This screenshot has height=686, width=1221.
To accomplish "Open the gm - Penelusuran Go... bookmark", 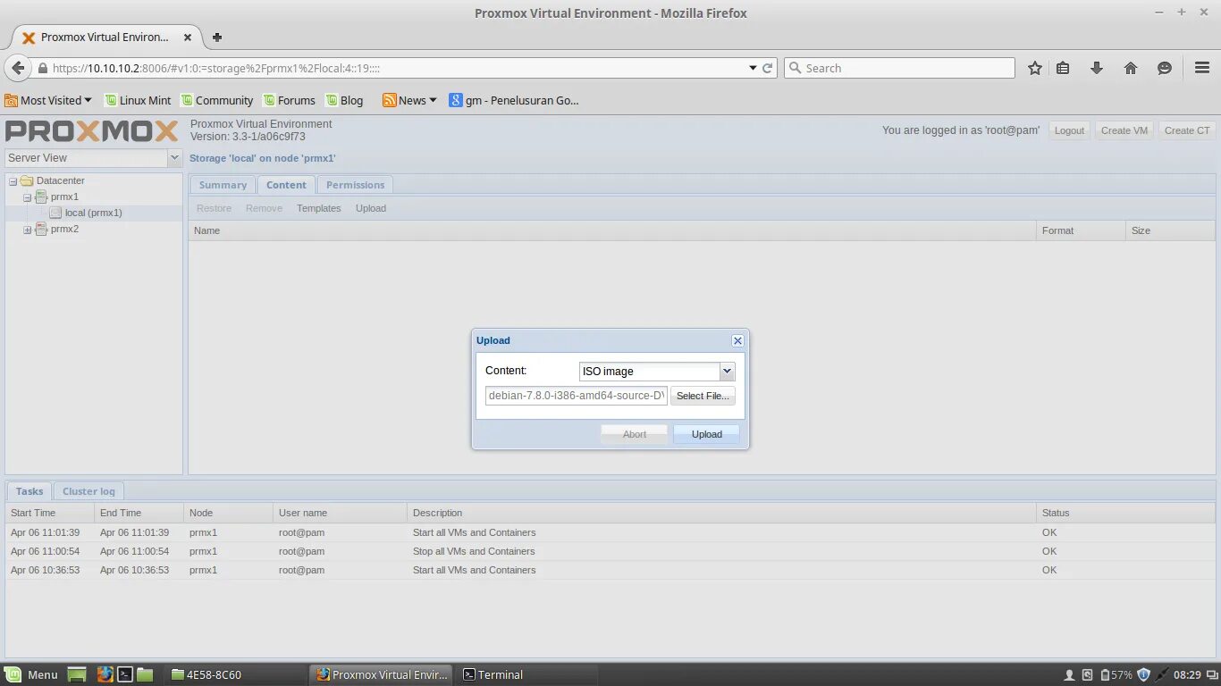I will [x=514, y=100].
